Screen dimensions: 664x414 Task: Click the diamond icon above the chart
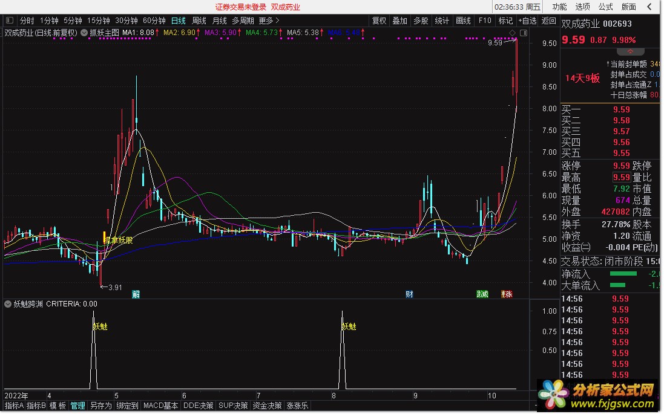[x=513, y=33]
